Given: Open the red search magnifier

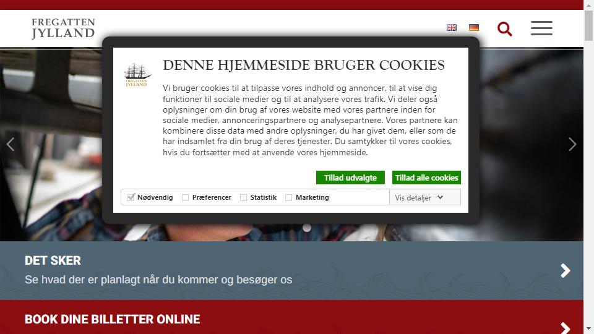Looking at the screenshot, I should coord(505,29).
